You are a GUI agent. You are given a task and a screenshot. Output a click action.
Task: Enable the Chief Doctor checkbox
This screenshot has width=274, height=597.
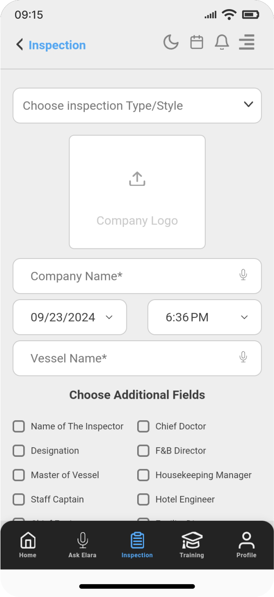tap(143, 426)
